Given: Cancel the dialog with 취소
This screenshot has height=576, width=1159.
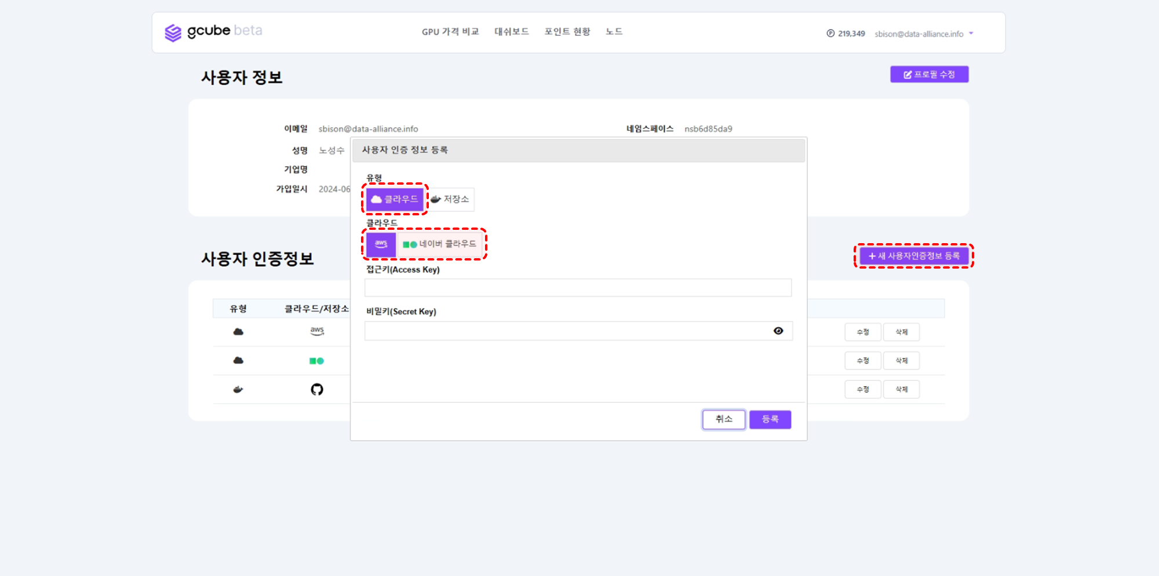Looking at the screenshot, I should pyautogui.click(x=724, y=420).
